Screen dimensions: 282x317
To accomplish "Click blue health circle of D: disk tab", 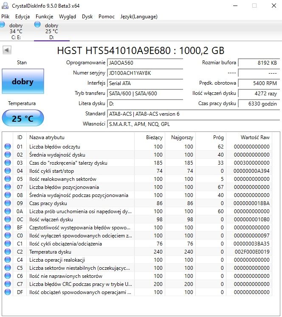I will coord(37,24).
